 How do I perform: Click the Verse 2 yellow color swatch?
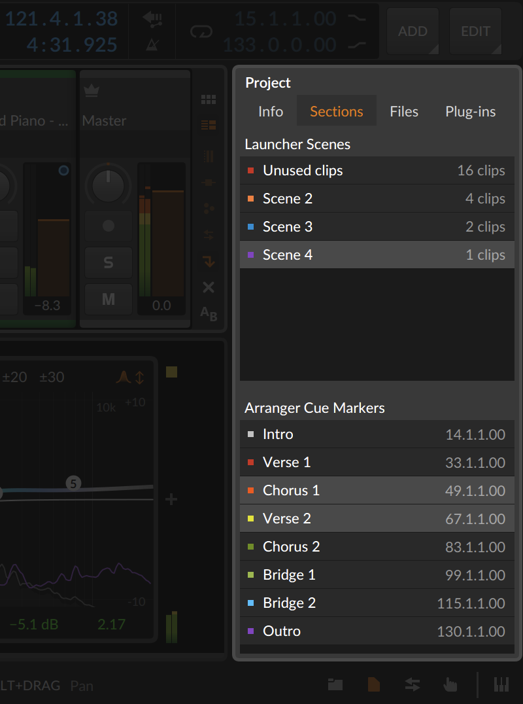click(251, 519)
